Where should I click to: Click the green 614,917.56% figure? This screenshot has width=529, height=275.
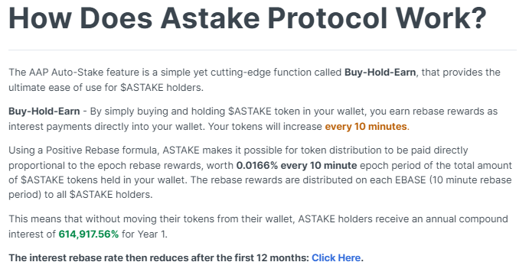[89, 234]
